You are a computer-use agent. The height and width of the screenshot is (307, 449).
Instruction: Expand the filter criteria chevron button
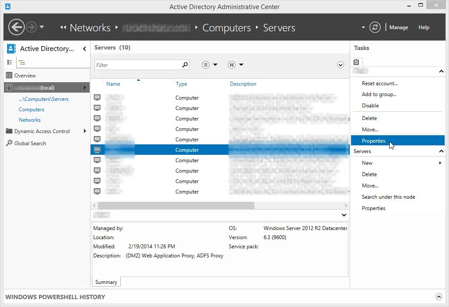point(340,65)
